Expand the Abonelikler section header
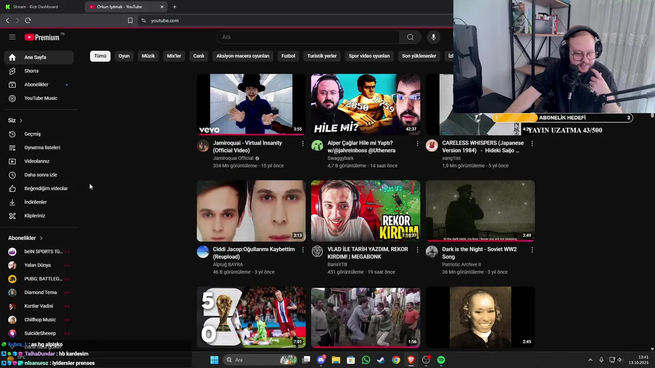The width and height of the screenshot is (655, 368). (x=26, y=238)
